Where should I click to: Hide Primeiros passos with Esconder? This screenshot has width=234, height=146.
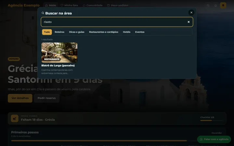click(216, 133)
